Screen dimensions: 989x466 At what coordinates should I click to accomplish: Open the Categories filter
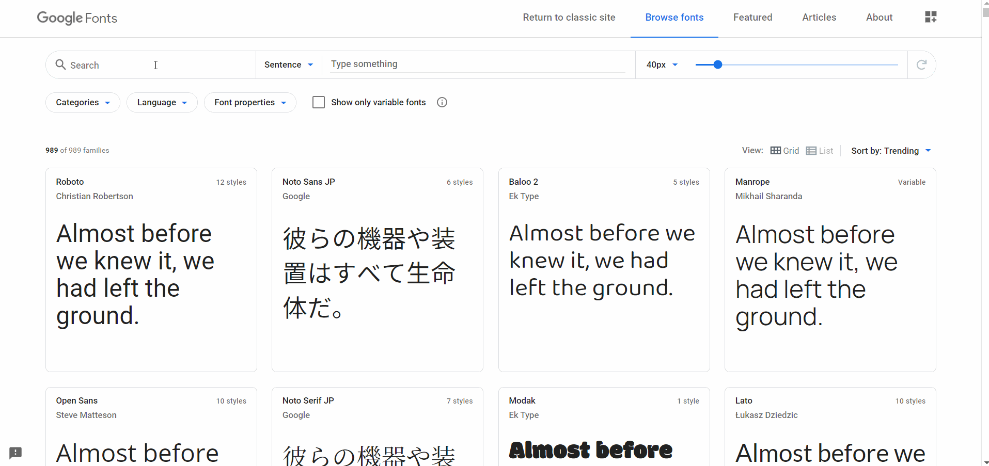[x=82, y=102]
